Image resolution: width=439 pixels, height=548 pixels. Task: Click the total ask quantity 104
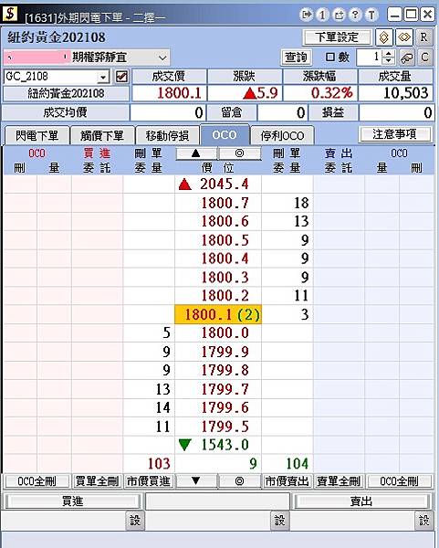coord(287,463)
